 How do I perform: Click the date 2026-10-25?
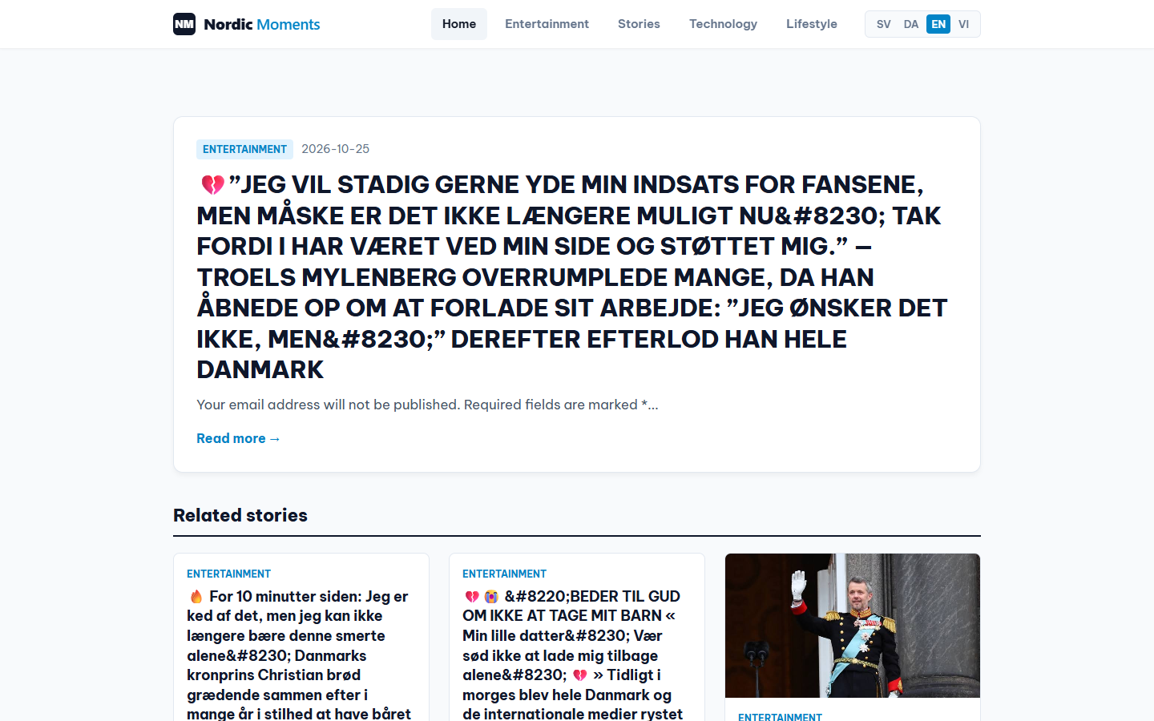pos(335,149)
